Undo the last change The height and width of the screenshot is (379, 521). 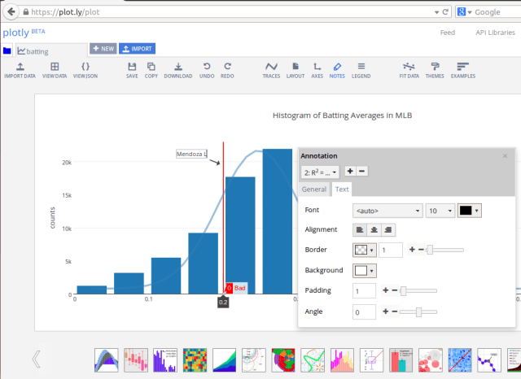click(206, 67)
